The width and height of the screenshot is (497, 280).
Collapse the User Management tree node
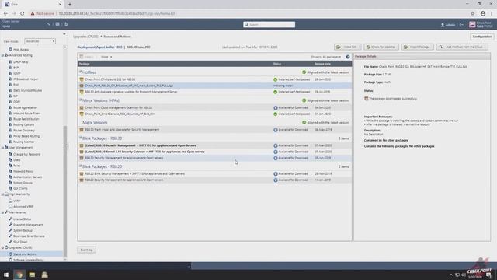[x=2, y=148]
